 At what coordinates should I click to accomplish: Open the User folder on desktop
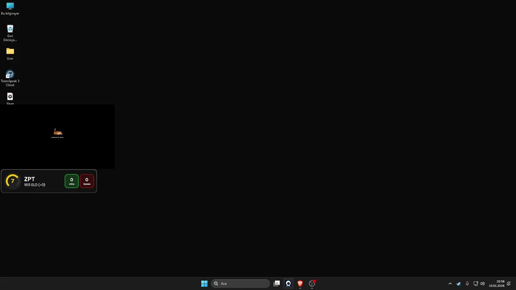[x=10, y=54]
